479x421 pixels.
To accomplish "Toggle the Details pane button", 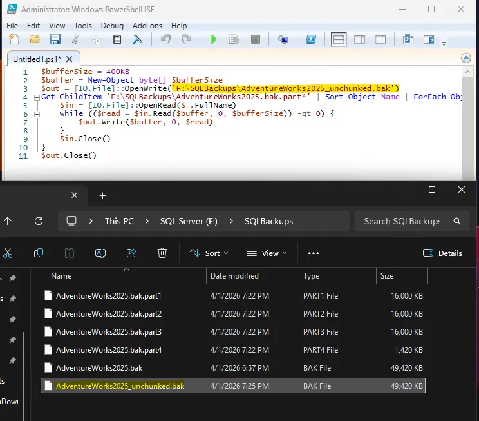I will [x=442, y=253].
